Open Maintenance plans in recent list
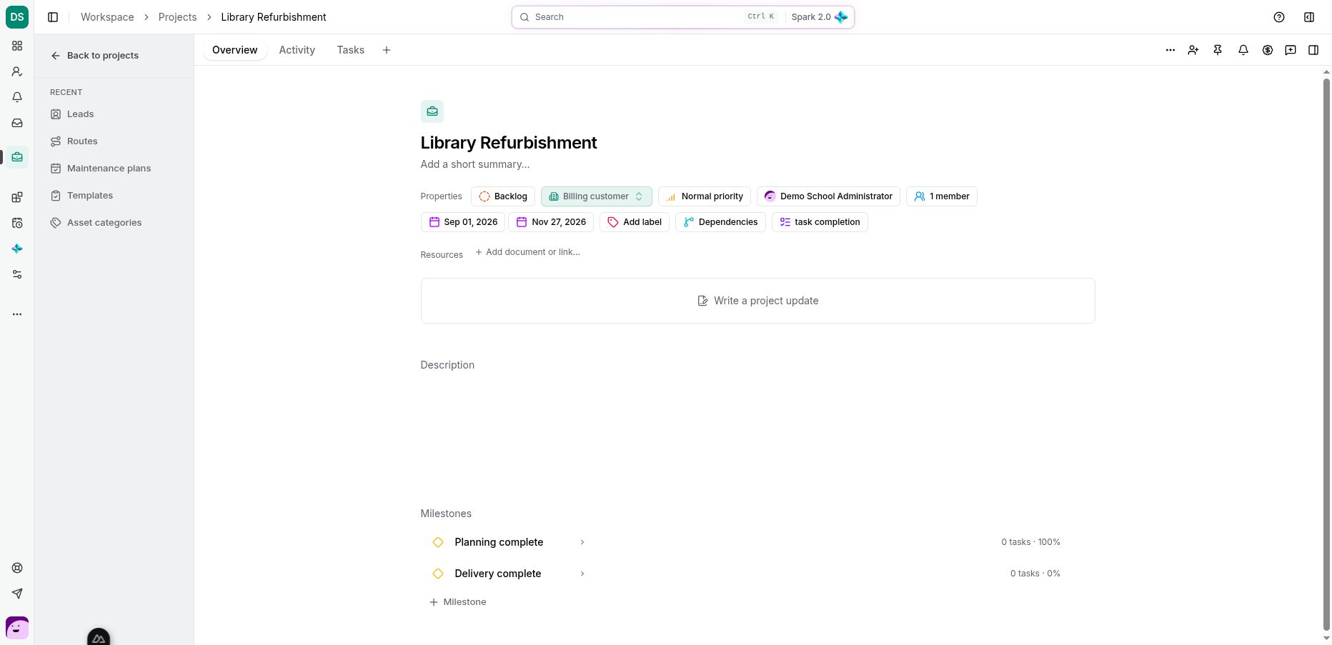Image resolution: width=1332 pixels, height=645 pixels. pyautogui.click(x=109, y=169)
